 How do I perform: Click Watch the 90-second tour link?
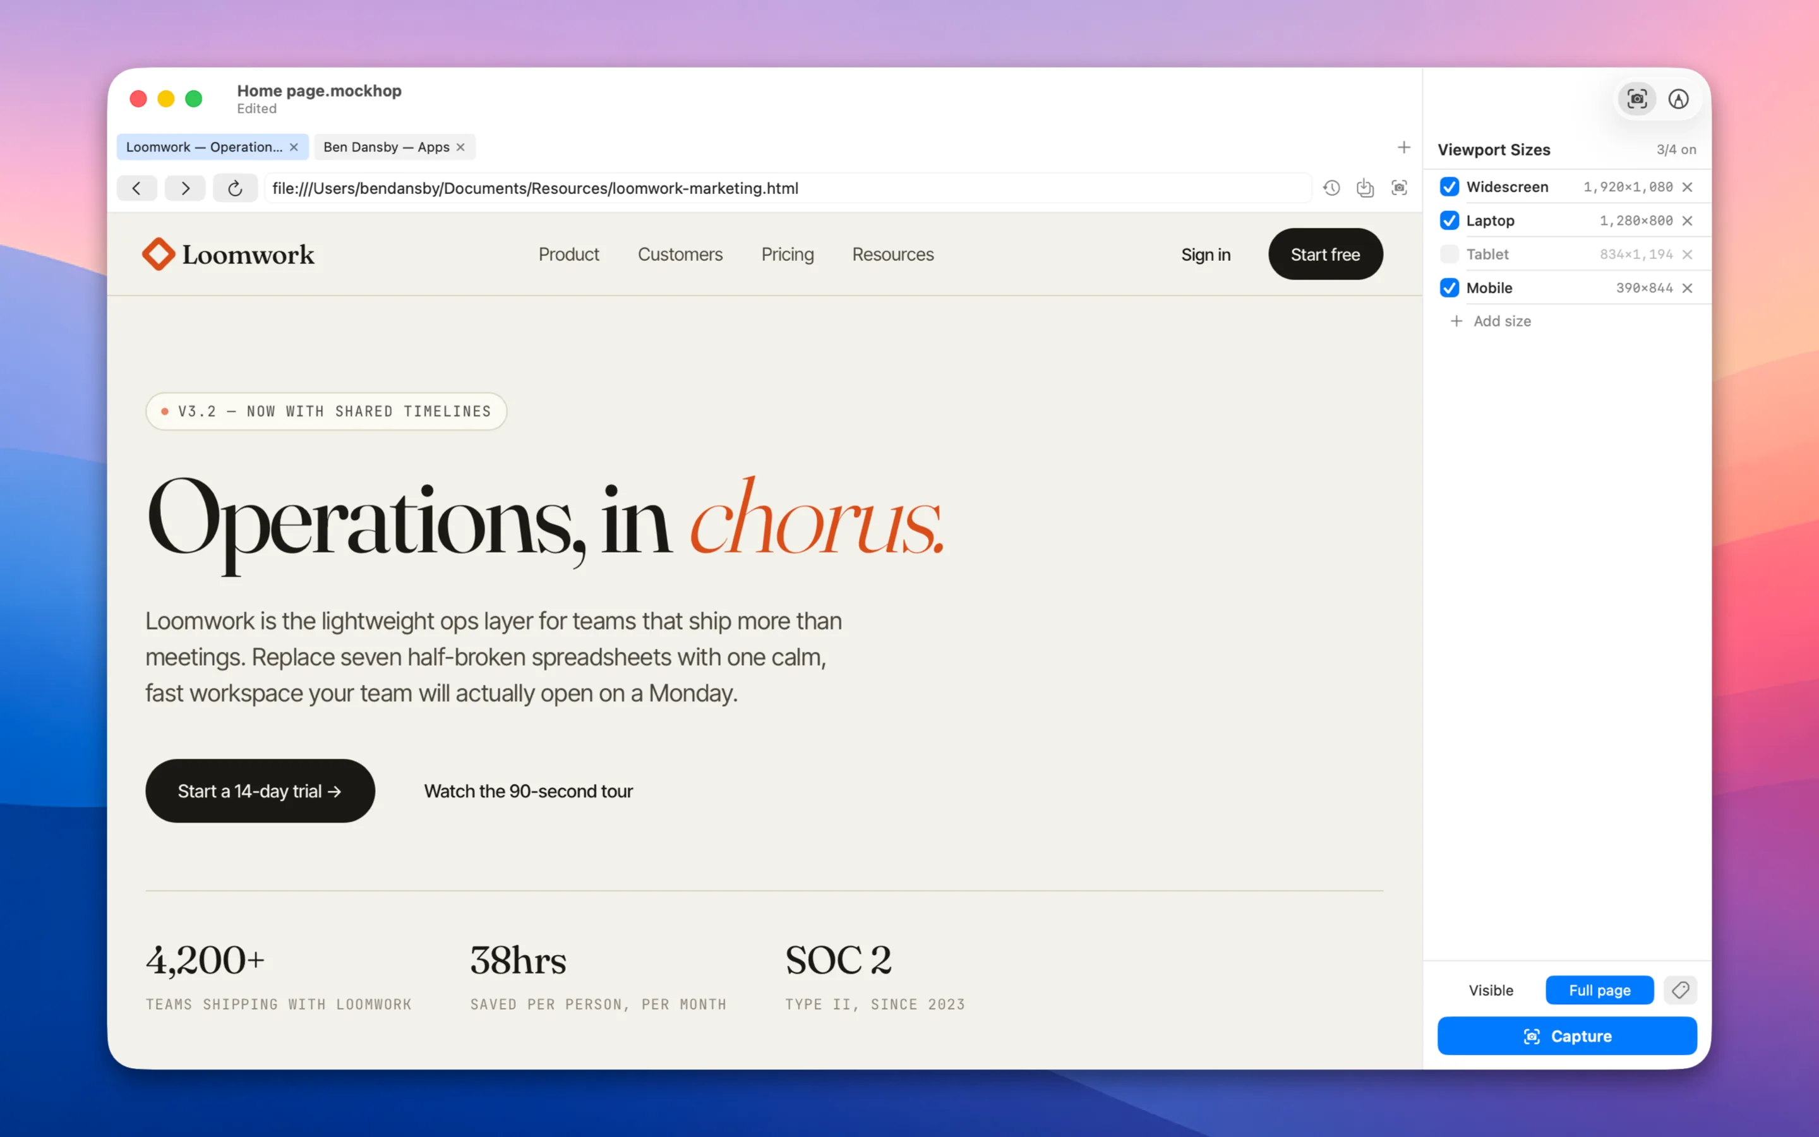529,791
